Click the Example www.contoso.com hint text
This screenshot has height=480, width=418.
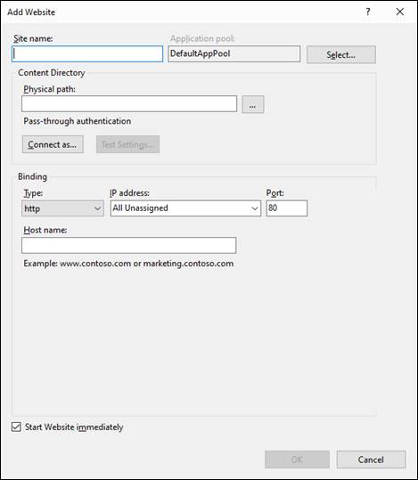pos(128,264)
